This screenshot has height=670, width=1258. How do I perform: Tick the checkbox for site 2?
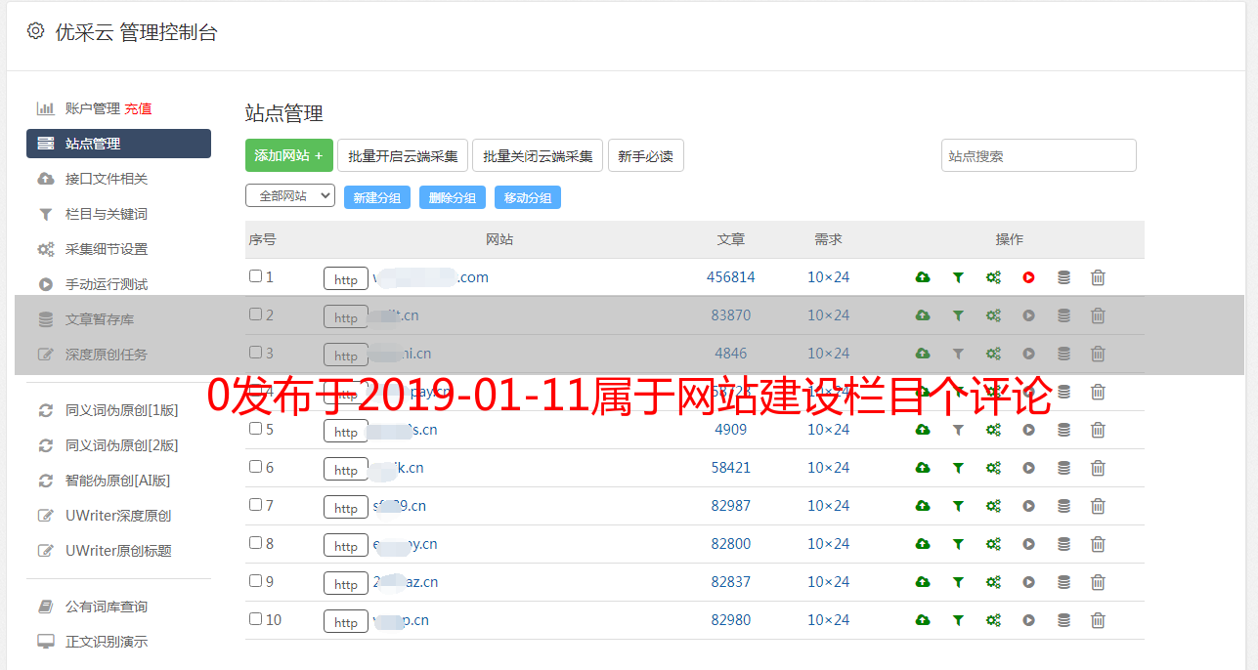[255, 314]
